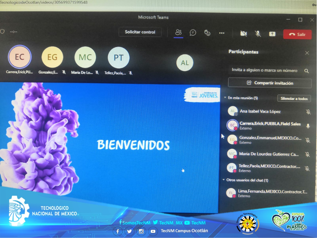
Task: Click Compartir invitación button
Action: (x=270, y=83)
